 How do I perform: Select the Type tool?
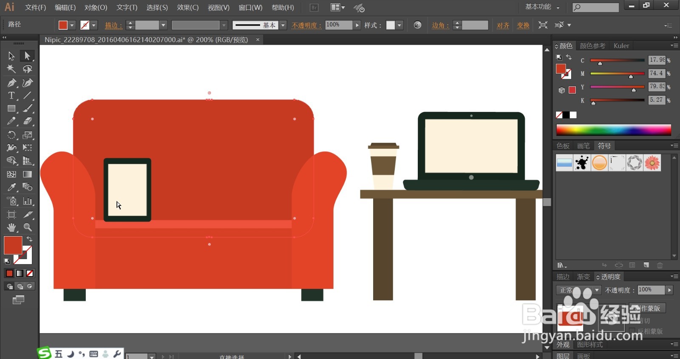tap(11, 95)
